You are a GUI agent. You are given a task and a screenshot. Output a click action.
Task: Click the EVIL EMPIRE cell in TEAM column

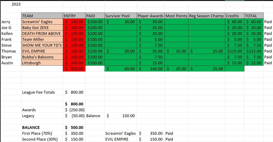pyautogui.click(x=42, y=51)
